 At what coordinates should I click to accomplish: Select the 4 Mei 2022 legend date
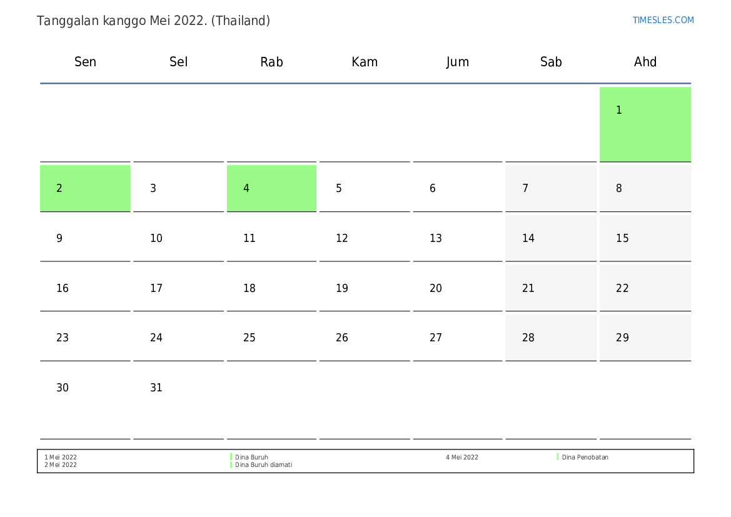click(461, 458)
